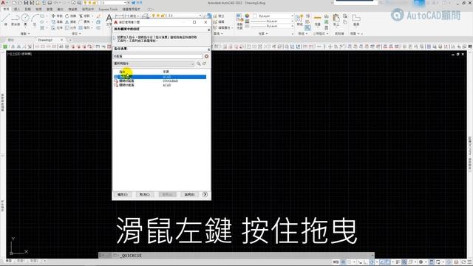Screen dimensions: 473x266
Task: Activate the Stretch command
Action: pyautogui.click(x=57, y=28)
